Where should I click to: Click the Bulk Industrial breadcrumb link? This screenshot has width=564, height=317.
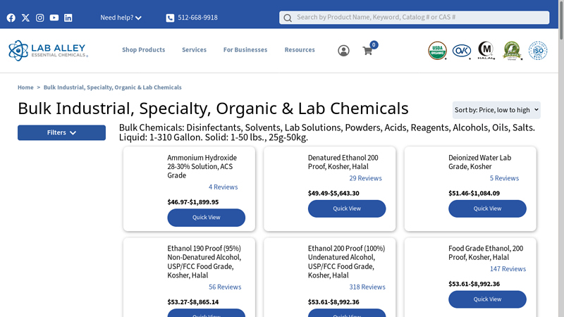coord(113,87)
